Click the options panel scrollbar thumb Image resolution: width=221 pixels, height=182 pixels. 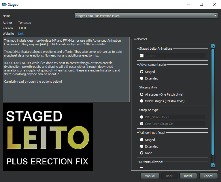[x=213, y=102]
